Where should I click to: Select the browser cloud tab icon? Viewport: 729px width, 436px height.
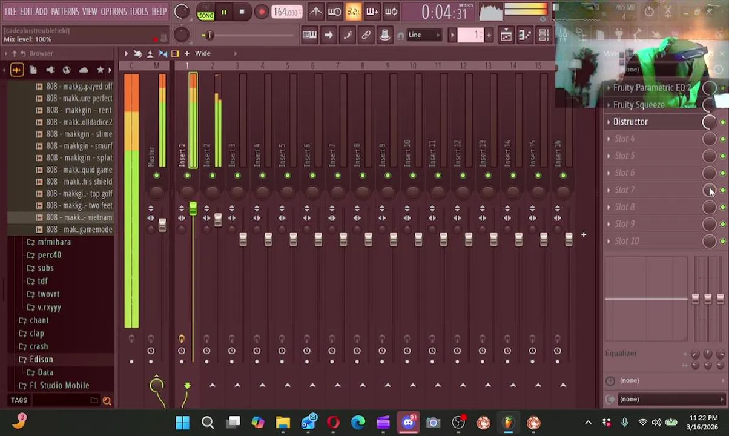[x=84, y=70]
